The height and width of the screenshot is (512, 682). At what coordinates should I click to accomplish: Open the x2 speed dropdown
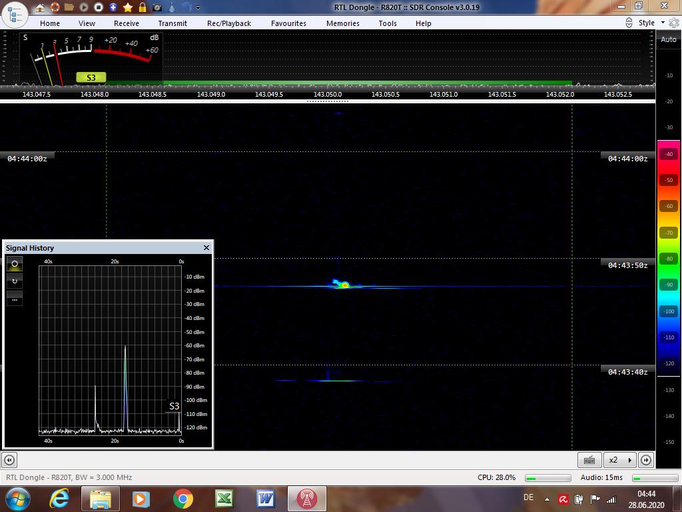[x=620, y=460]
